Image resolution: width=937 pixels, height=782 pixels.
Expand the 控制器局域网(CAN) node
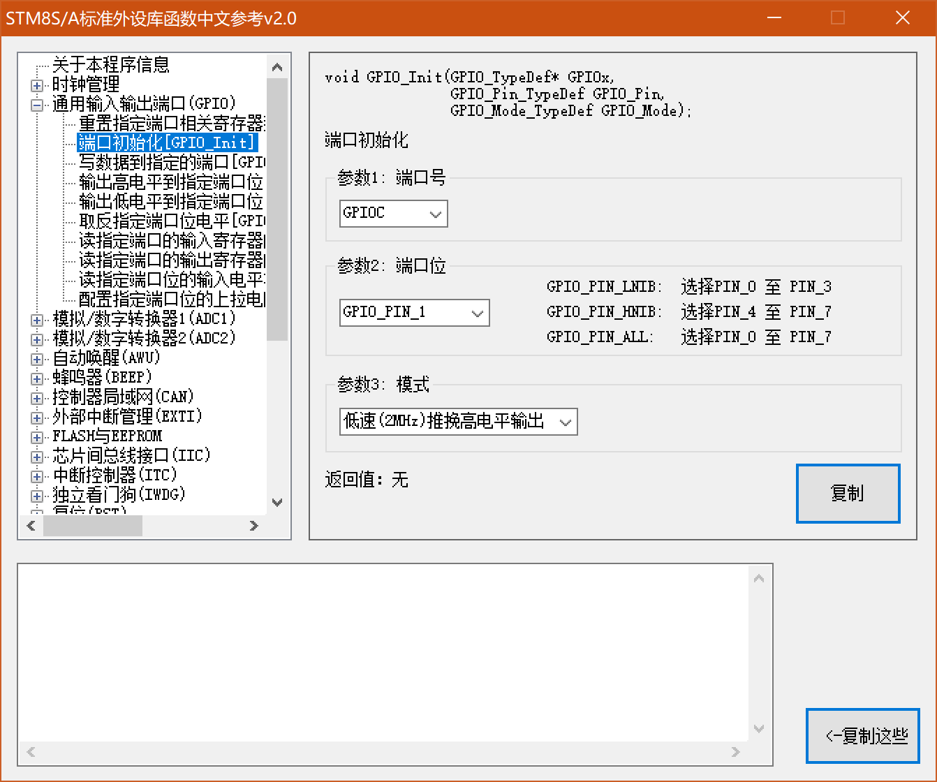click(x=36, y=398)
